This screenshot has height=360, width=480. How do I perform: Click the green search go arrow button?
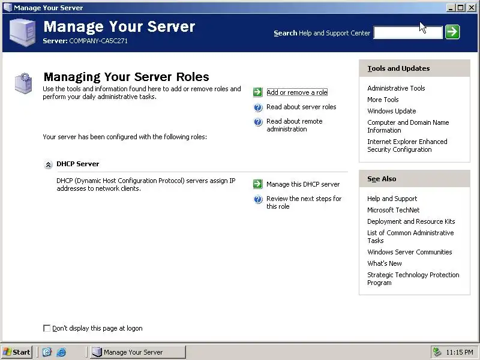pyautogui.click(x=452, y=32)
